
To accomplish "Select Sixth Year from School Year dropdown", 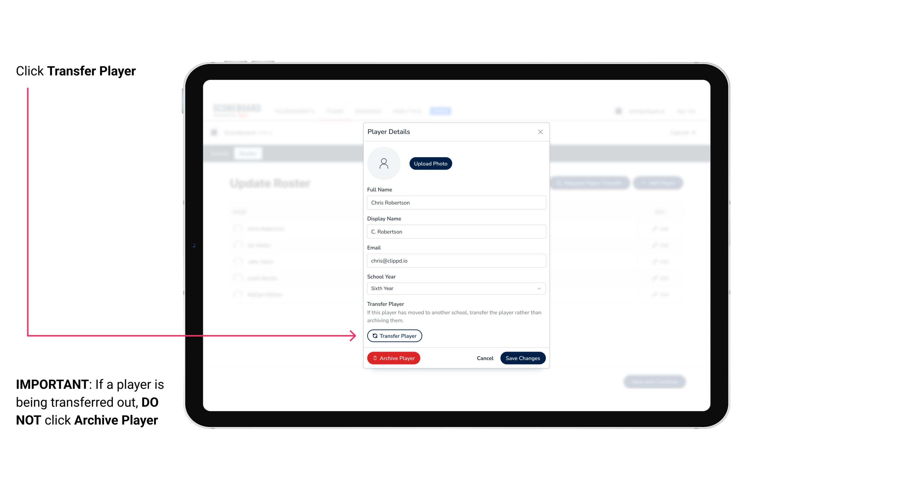I will coord(456,288).
